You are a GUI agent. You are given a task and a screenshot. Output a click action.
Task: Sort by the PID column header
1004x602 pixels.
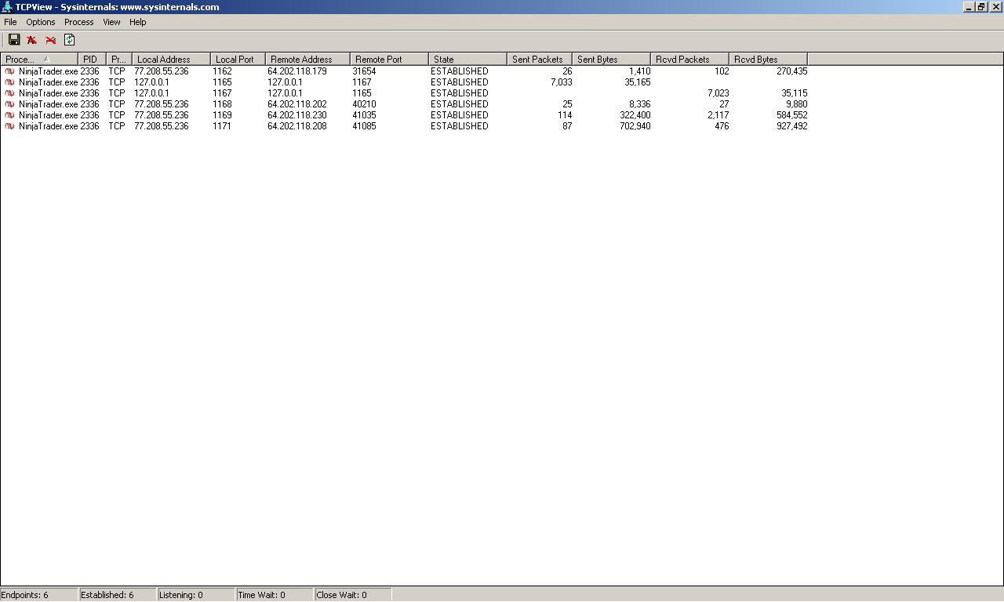[92, 59]
